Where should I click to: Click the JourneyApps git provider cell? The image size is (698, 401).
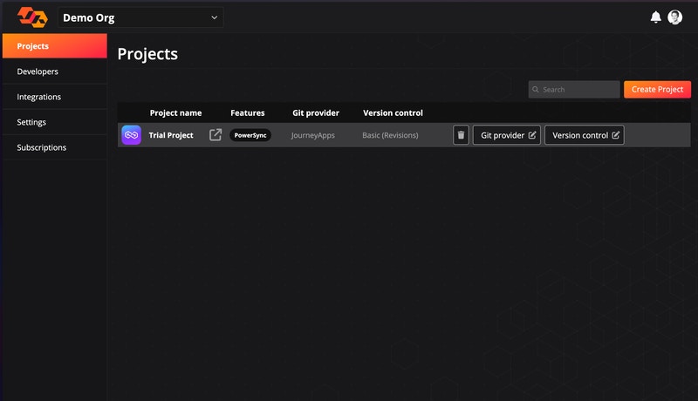313,135
